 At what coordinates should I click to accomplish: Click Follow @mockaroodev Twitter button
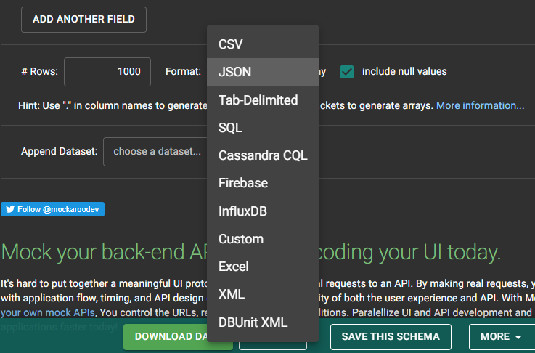pyautogui.click(x=52, y=209)
